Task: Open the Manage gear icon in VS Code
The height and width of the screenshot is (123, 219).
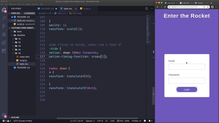Action: click(x=4, y=115)
